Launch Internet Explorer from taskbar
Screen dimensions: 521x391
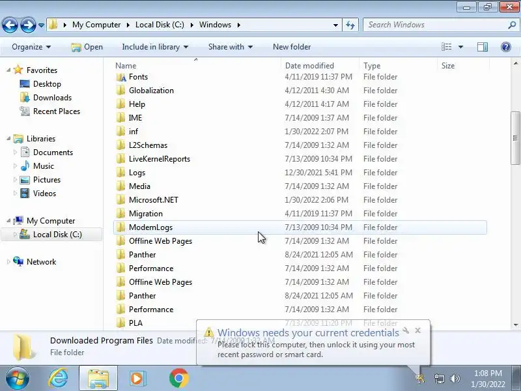[58, 379]
